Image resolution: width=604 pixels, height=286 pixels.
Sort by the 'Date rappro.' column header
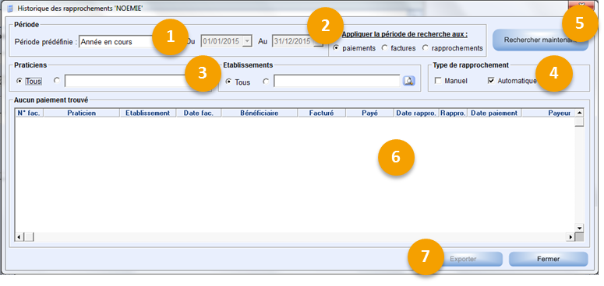tap(416, 113)
